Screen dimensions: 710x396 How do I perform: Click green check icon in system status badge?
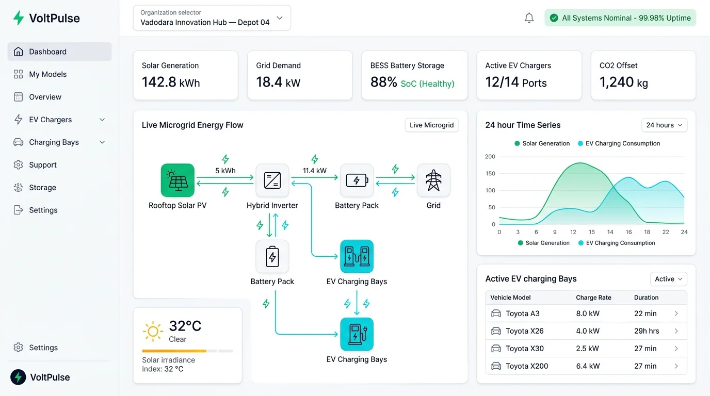(x=554, y=18)
